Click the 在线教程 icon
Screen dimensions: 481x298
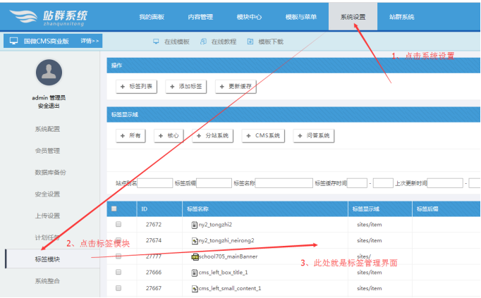pyautogui.click(x=204, y=42)
